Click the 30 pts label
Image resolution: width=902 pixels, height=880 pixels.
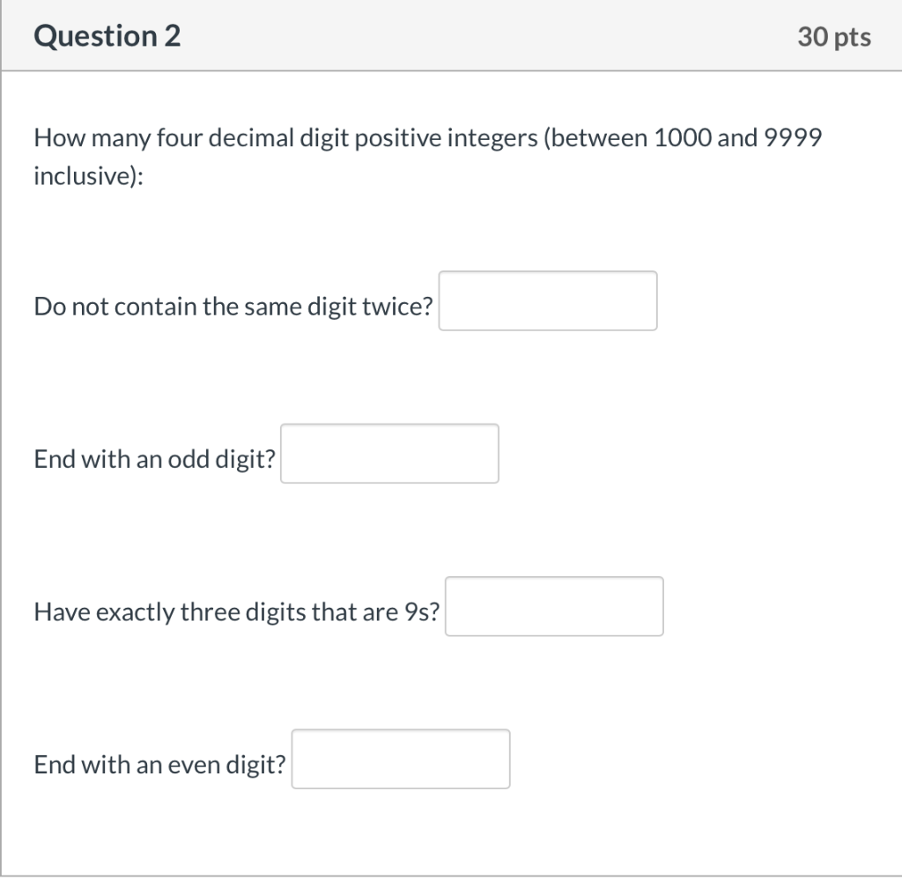point(833,36)
